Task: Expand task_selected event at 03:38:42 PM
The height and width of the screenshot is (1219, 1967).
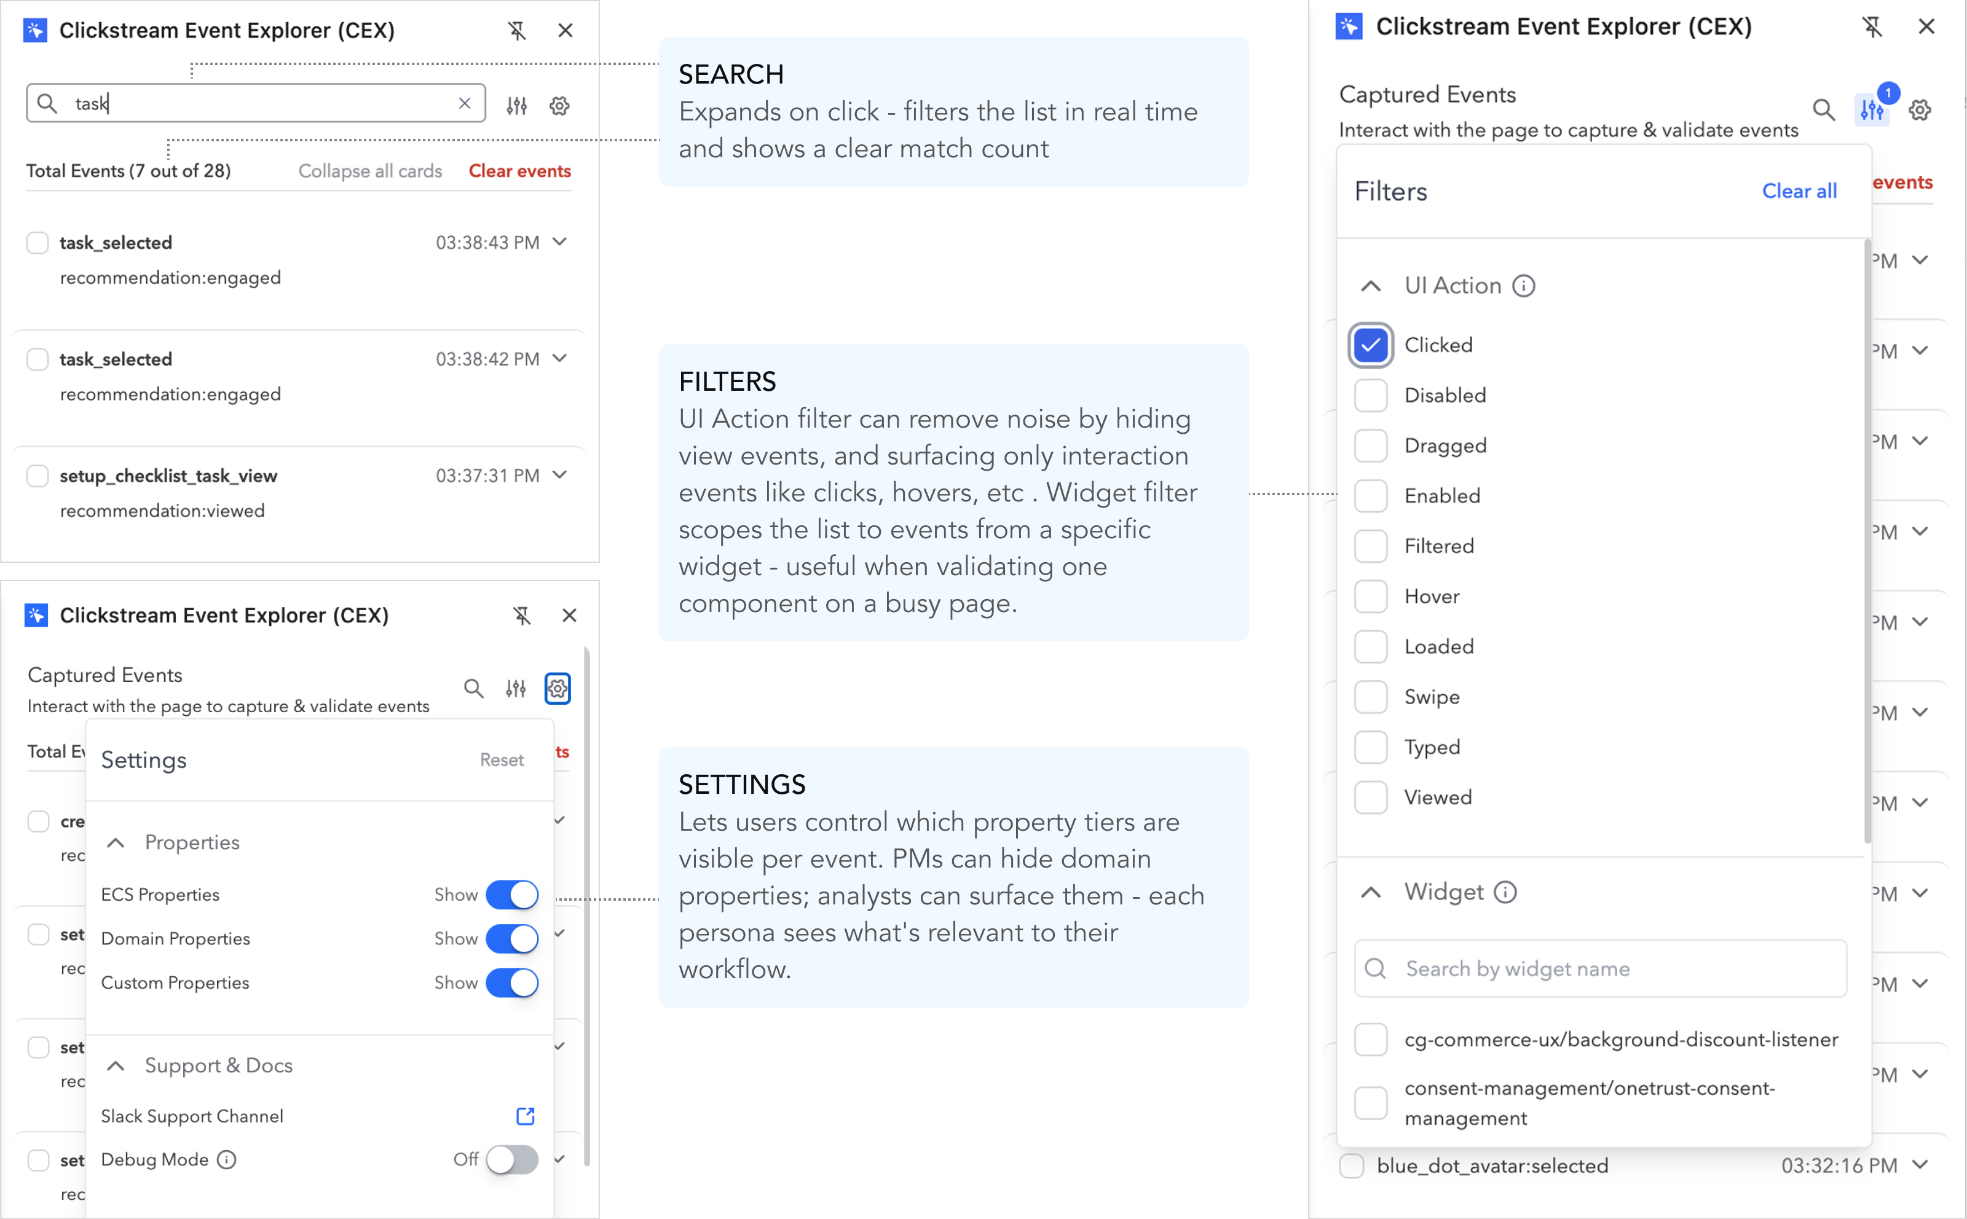Action: point(560,358)
